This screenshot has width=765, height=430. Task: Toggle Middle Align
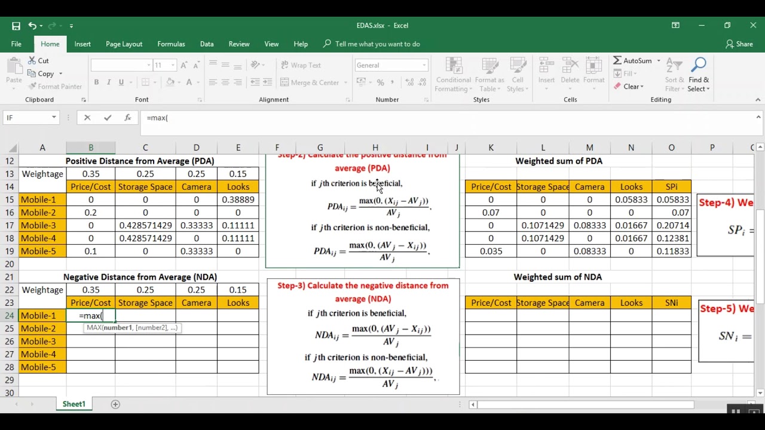coord(225,64)
